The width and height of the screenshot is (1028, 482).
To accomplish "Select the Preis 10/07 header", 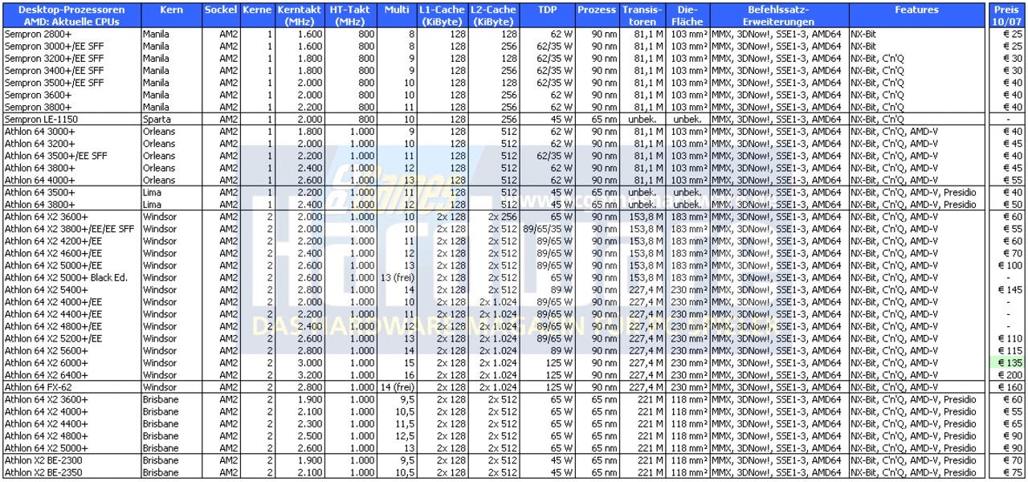I will click(1007, 15).
